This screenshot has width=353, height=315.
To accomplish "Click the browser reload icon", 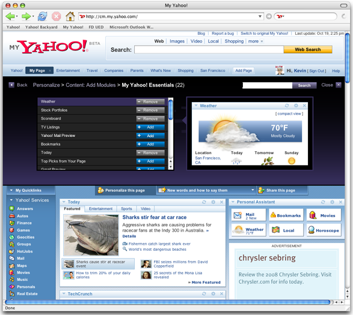I will pos(42,16).
